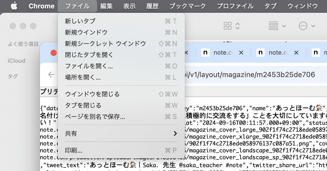Viewport: 327px width, 171px height.
Task: Click the Chrome back arrow button
Action: [51, 75]
